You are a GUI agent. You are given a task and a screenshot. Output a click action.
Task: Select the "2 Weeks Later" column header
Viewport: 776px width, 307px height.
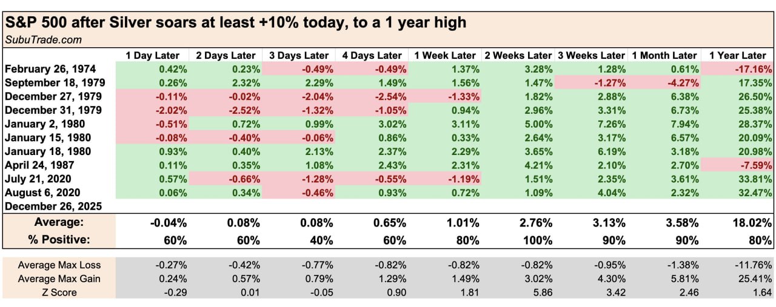pyautogui.click(x=517, y=55)
